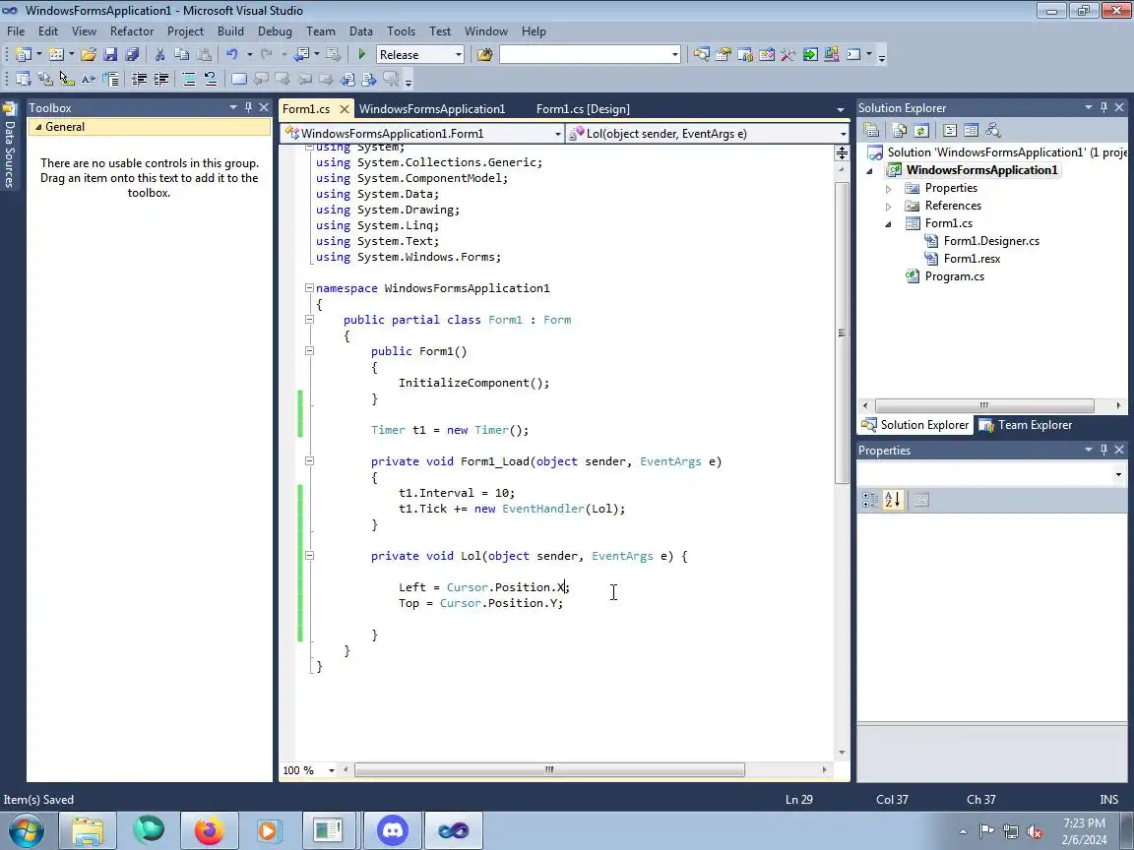The image size is (1134, 850).
Task: Click the Save All icon
Action: coord(132,55)
